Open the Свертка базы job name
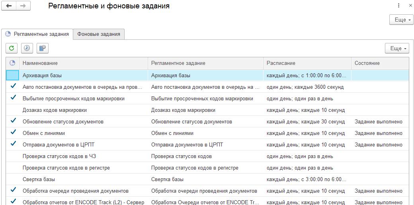 coord(39,180)
